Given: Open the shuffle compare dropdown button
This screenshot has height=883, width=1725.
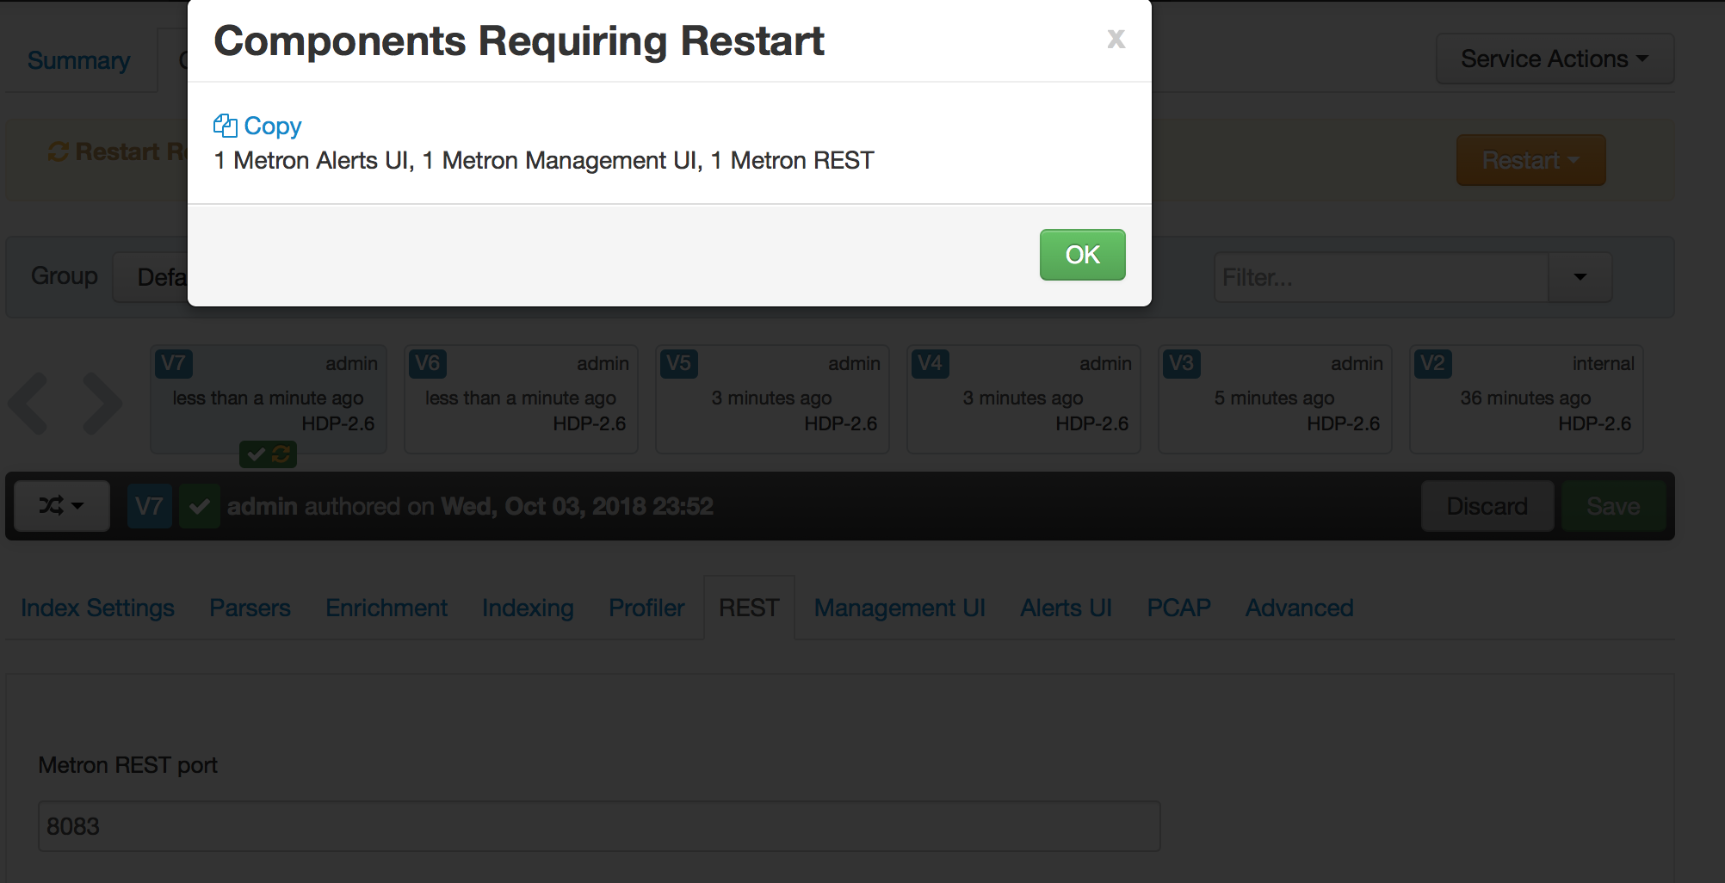Looking at the screenshot, I should point(62,506).
